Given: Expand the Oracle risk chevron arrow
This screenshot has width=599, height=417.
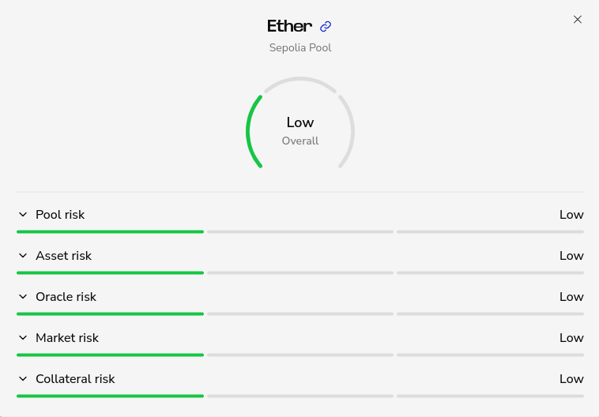Looking at the screenshot, I should pos(23,297).
